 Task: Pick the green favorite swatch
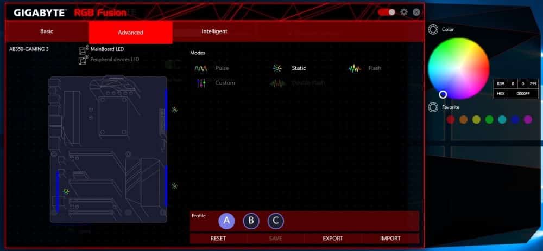click(x=489, y=120)
